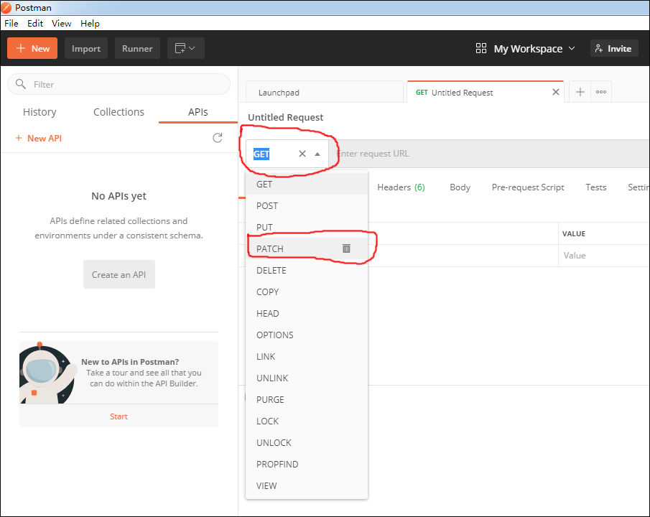650x517 pixels.
Task: Collapse the HTTP method dropdown arrow
Action: tap(317, 154)
